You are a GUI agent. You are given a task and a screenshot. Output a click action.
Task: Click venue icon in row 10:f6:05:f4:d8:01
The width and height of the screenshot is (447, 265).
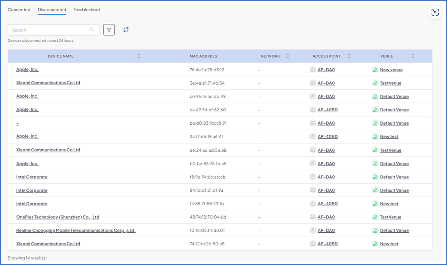click(375, 230)
